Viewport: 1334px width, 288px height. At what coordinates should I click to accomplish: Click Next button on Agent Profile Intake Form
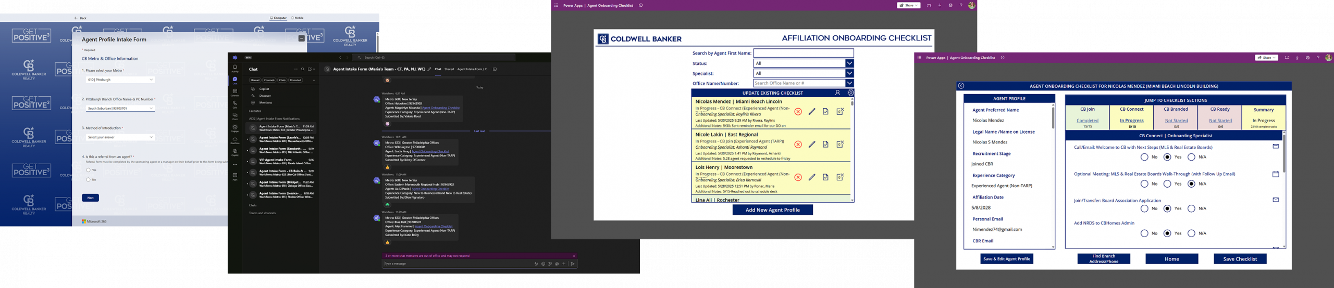[90, 198]
